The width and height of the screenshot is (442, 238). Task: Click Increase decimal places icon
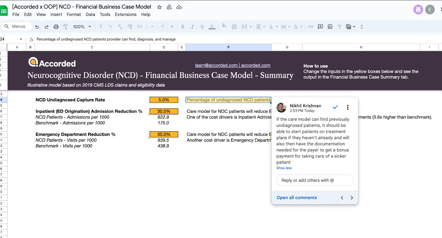point(130,27)
